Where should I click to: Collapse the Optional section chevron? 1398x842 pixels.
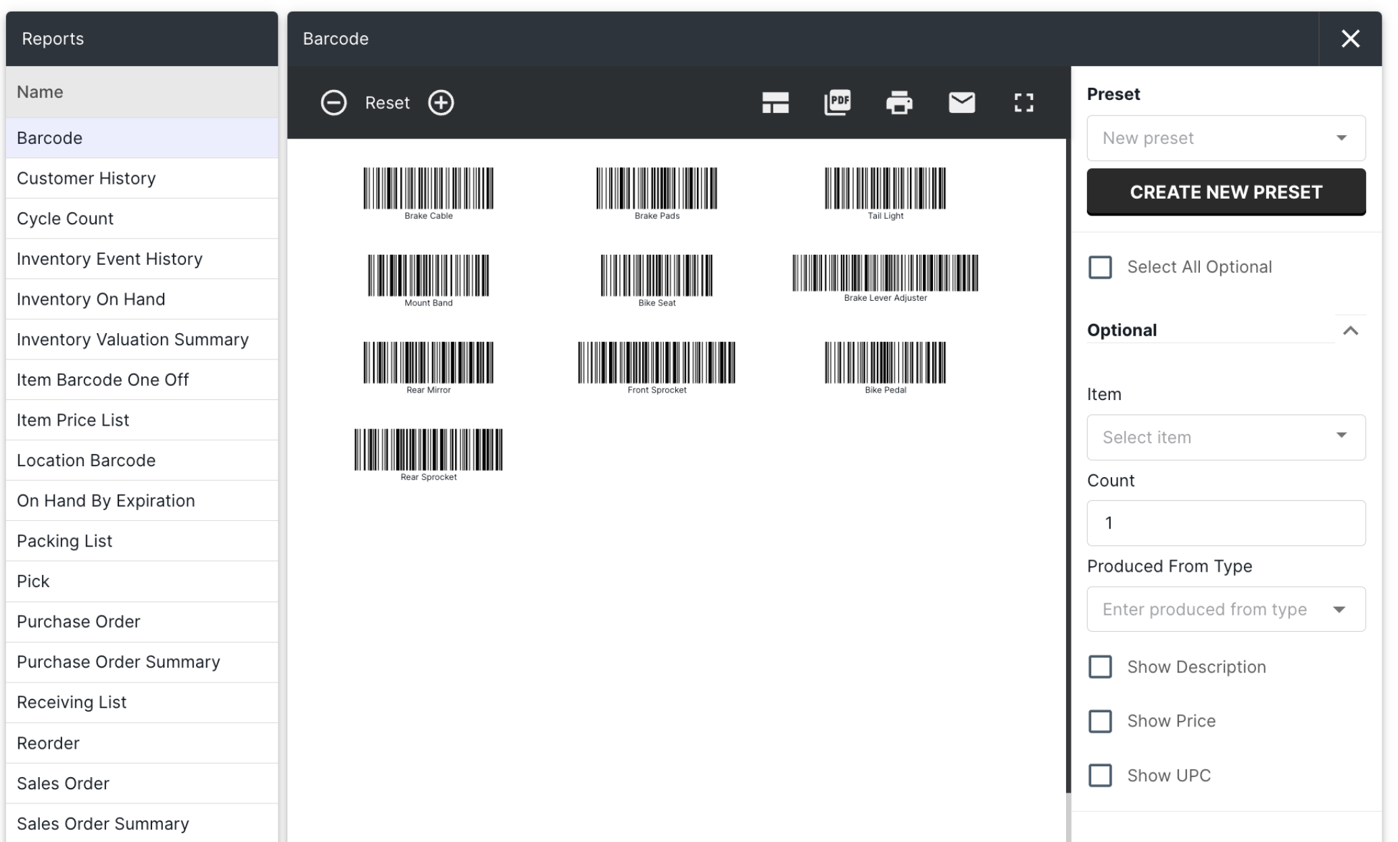[1350, 330]
